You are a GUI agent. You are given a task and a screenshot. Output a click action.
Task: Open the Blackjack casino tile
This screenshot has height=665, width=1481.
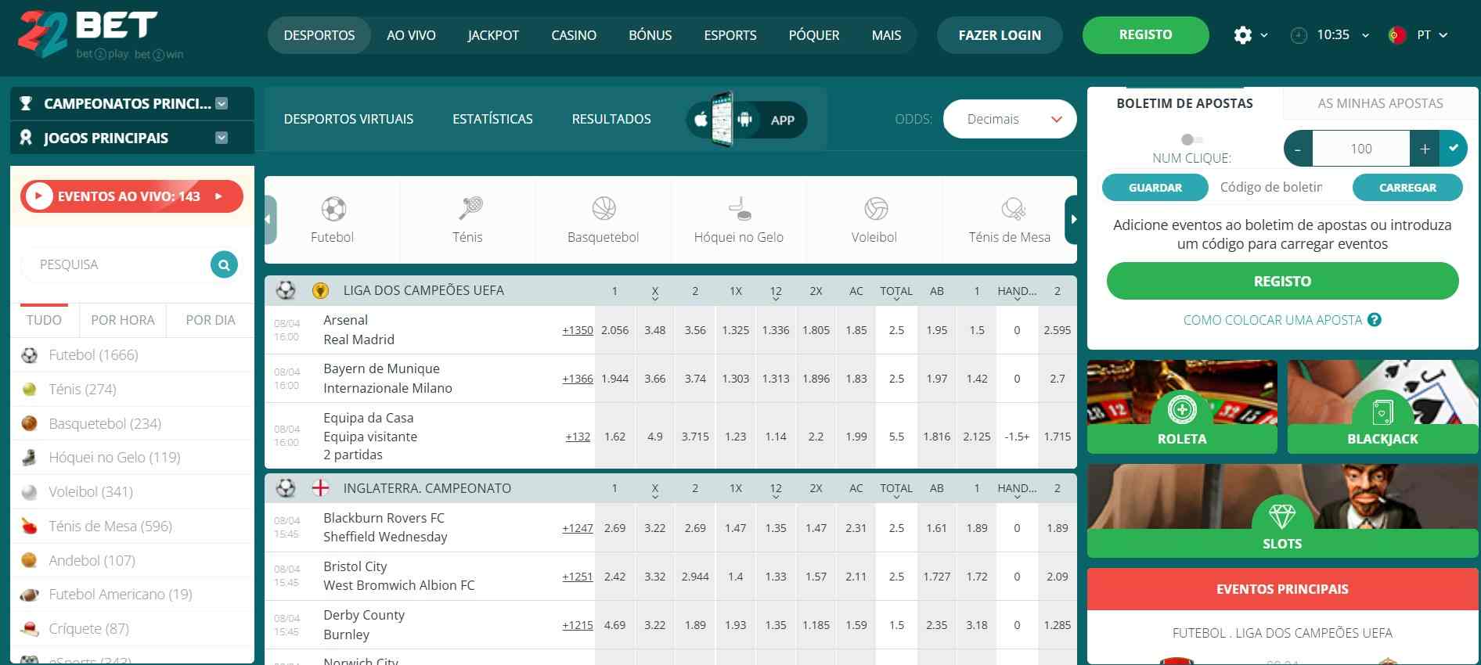[1382, 407]
